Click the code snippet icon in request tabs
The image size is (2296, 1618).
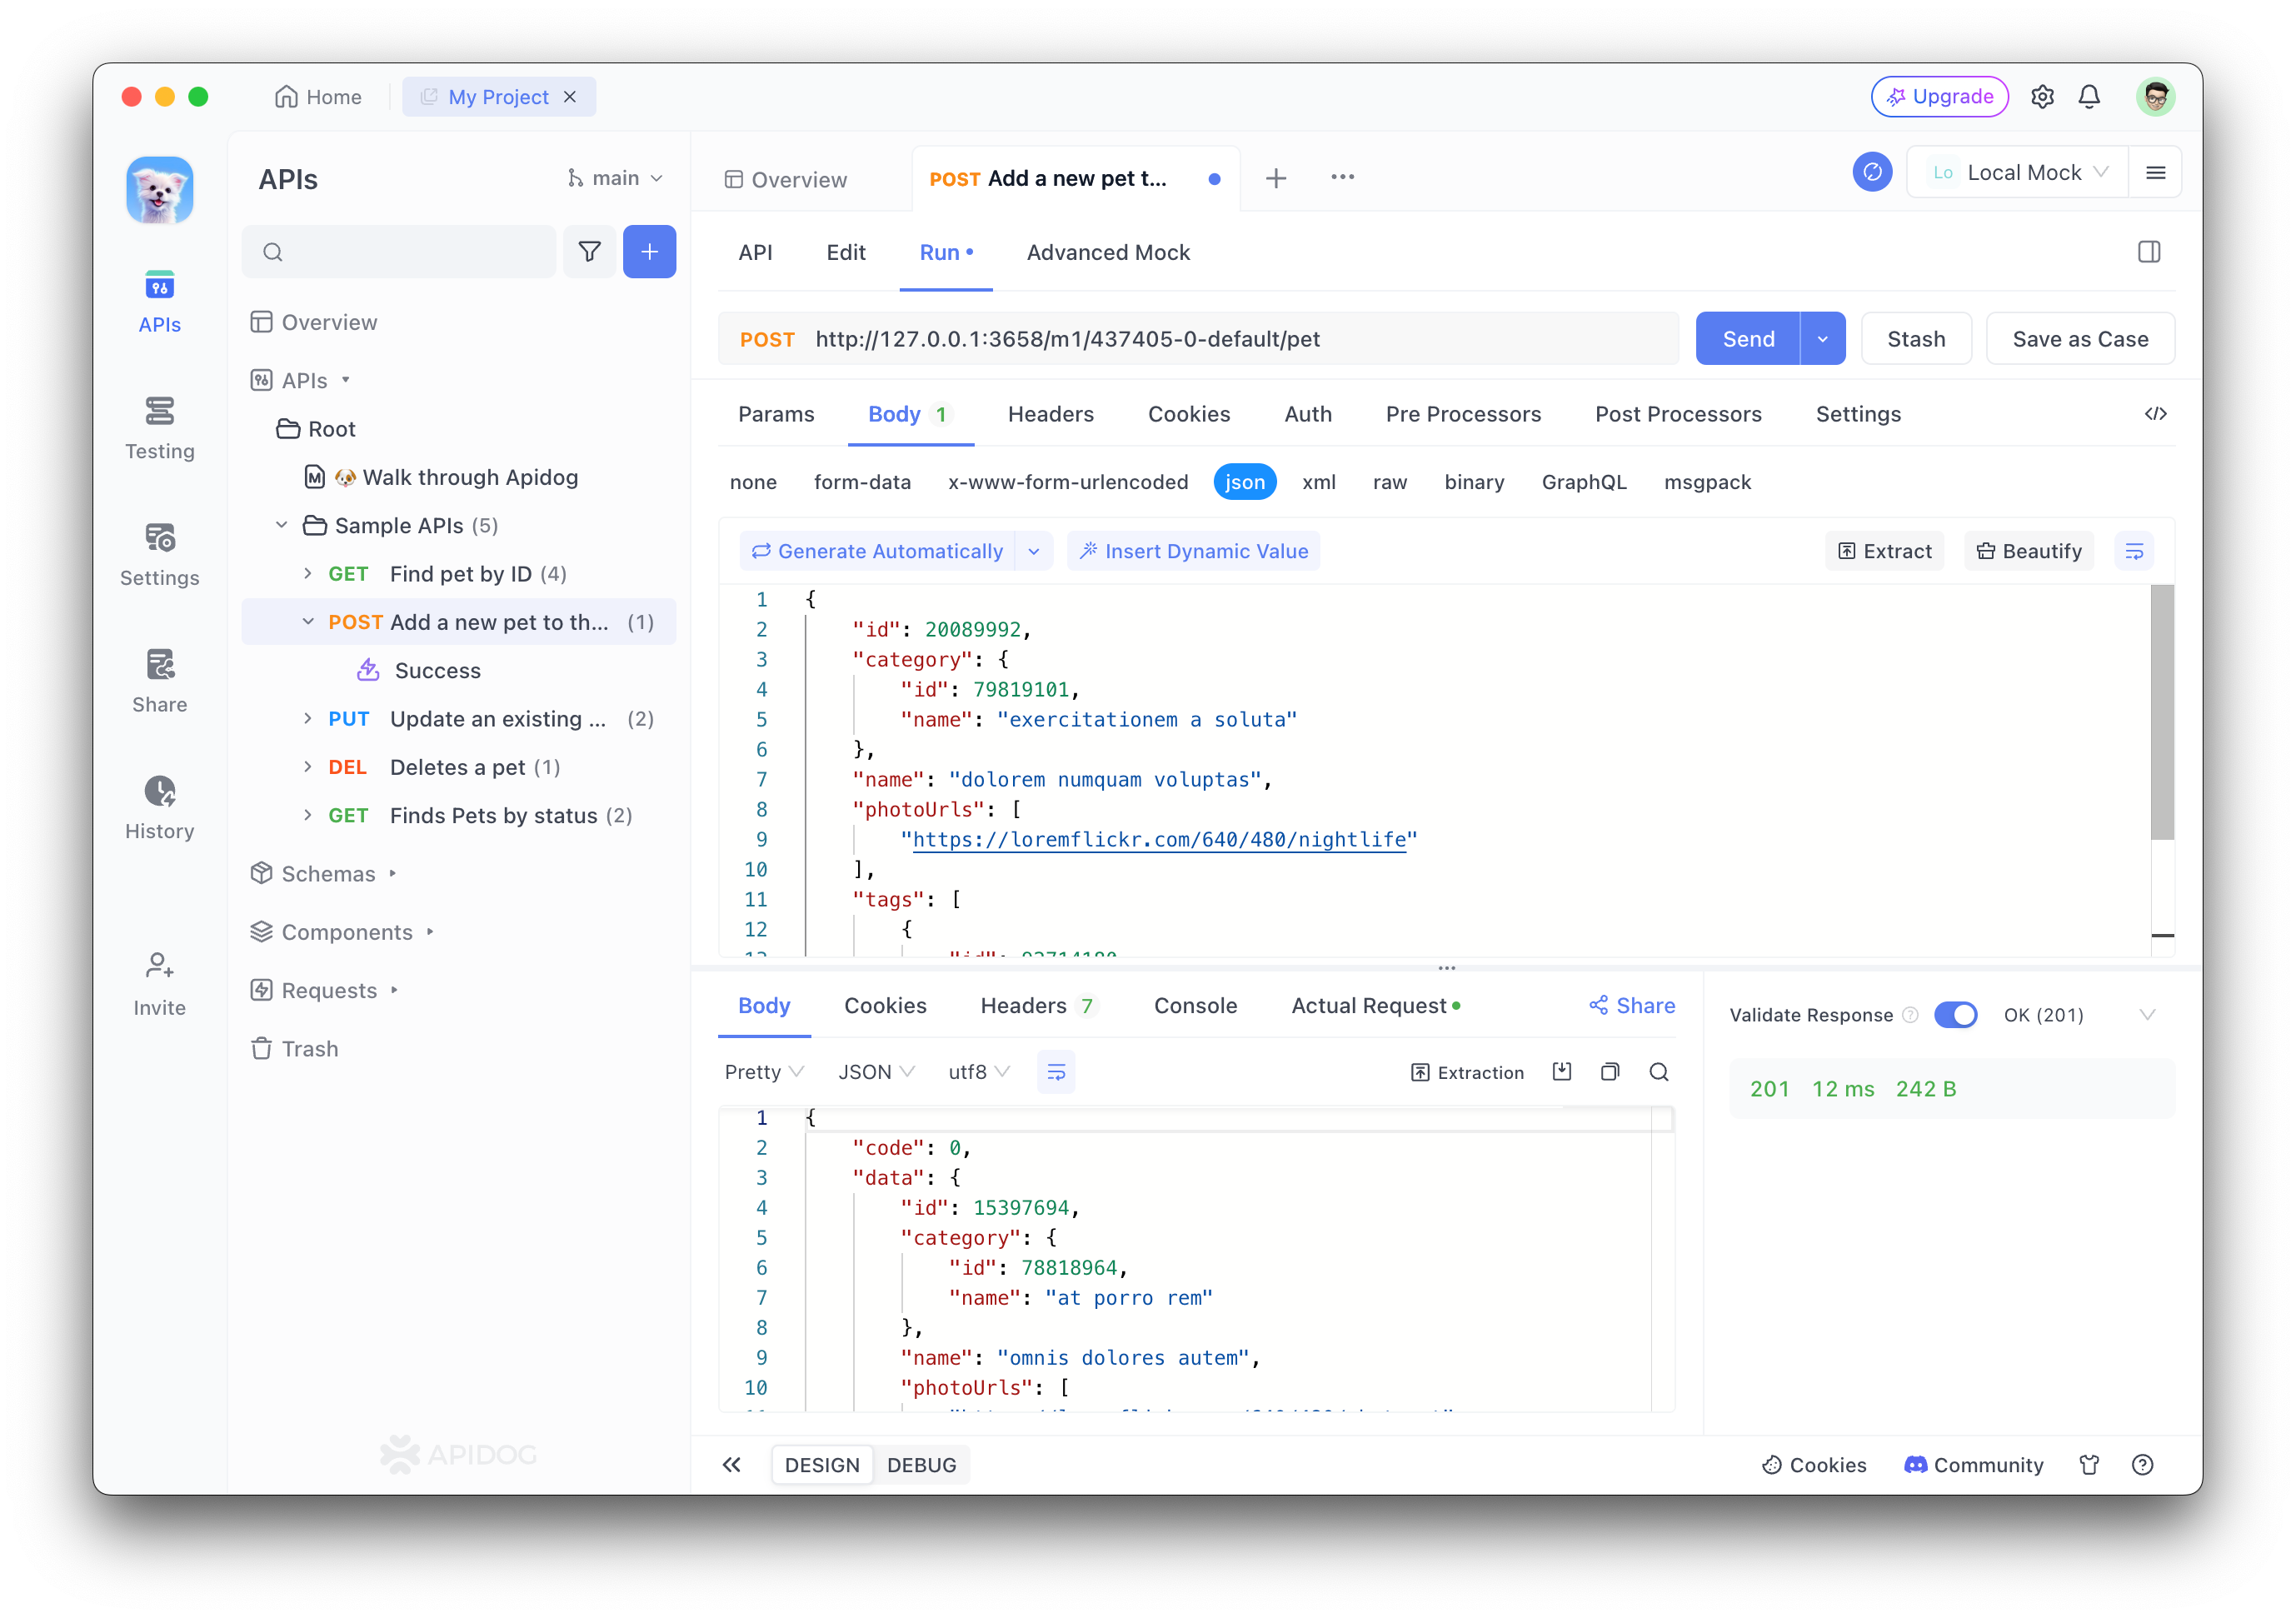click(x=2155, y=414)
